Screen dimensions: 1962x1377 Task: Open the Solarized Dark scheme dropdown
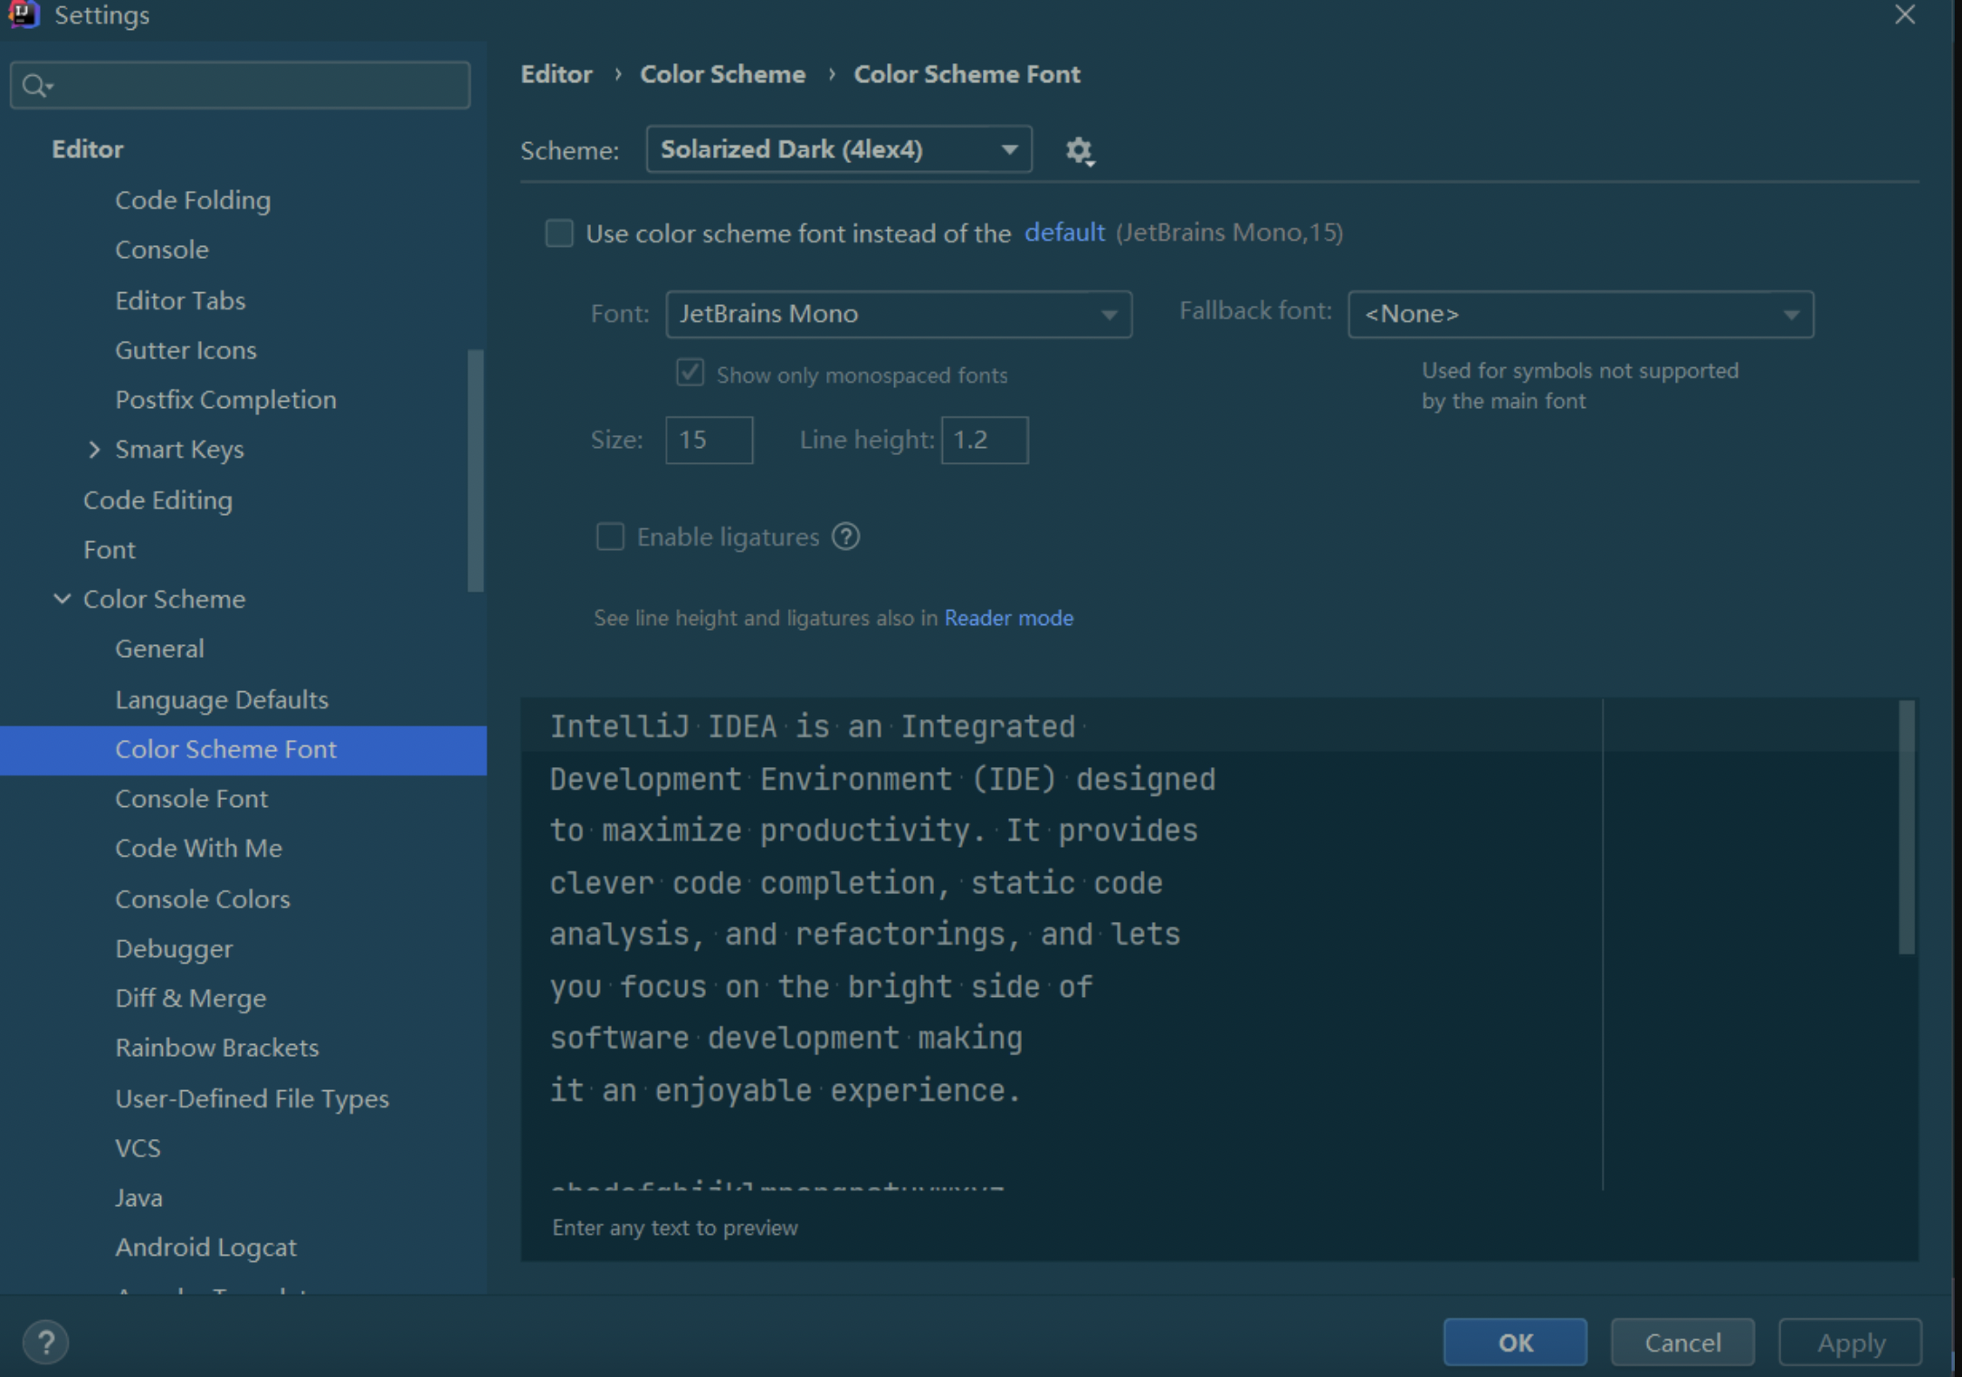coord(838,150)
